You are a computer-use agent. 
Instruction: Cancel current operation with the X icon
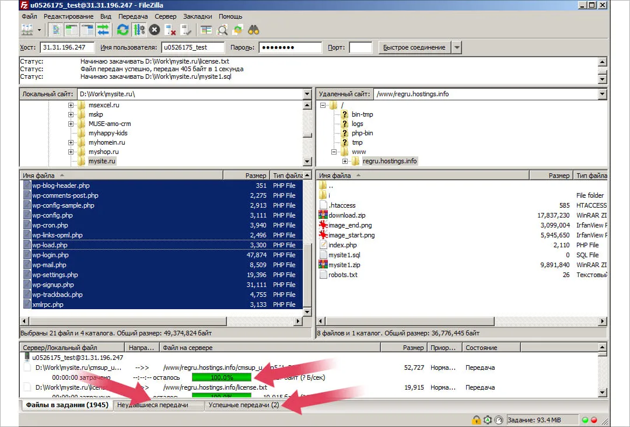click(154, 30)
